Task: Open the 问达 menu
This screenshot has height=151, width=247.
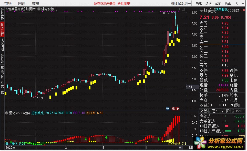Action: point(22,3)
